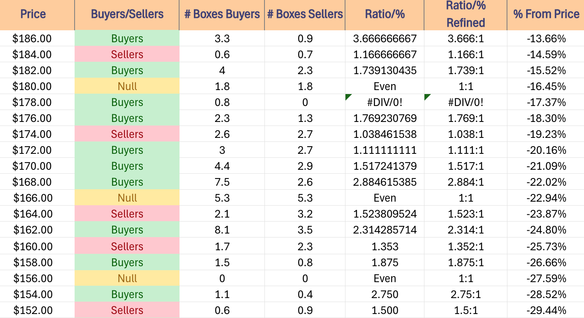Viewport: 584px width, 318px height.
Task: Select the Sellers cell in $184.00 row
Action: (x=127, y=55)
